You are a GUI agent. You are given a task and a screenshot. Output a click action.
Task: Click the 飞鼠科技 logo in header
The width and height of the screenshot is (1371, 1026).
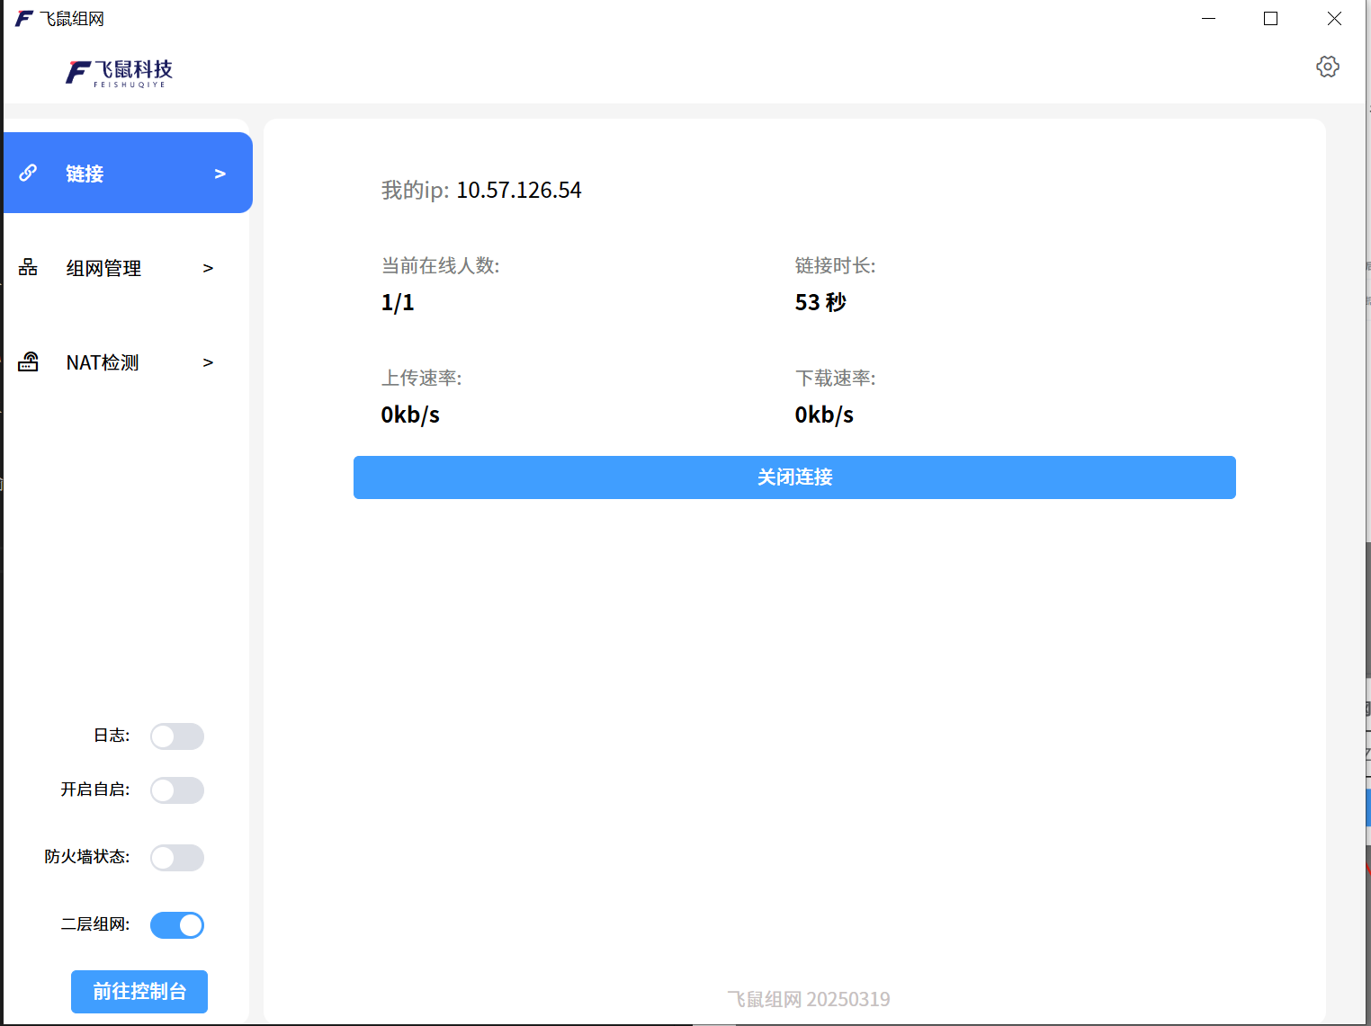pos(119,73)
